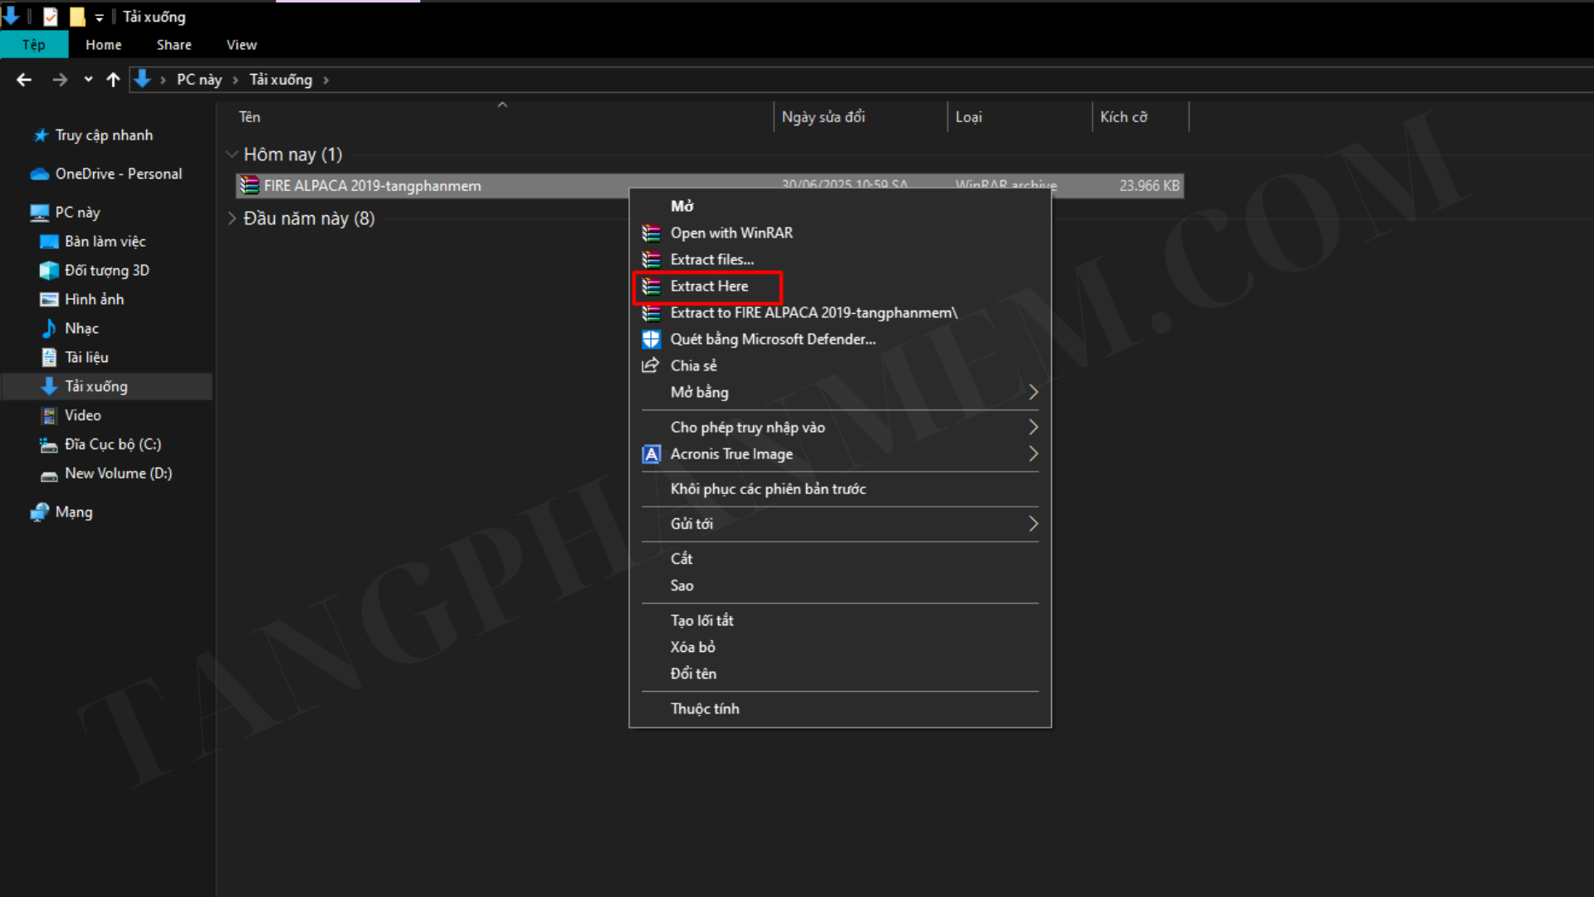Sort by Kích cỡ column header
The width and height of the screenshot is (1594, 897).
pos(1123,117)
